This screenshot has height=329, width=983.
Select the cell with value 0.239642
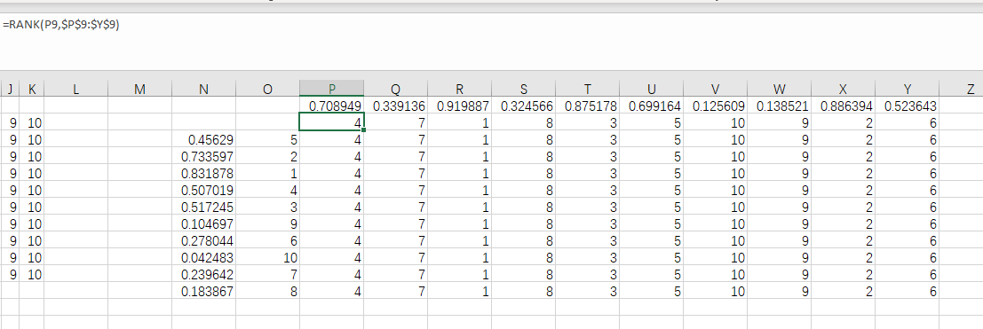[x=203, y=274]
